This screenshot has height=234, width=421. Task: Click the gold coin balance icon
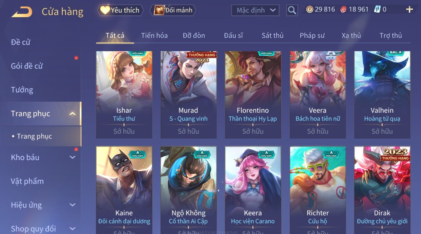click(309, 9)
